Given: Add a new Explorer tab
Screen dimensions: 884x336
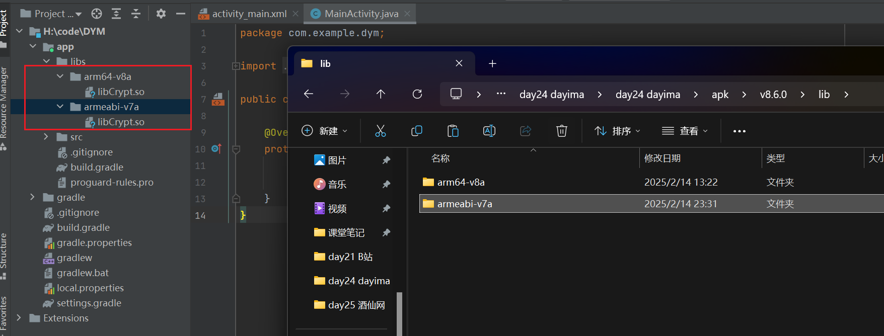Looking at the screenshot, I should (492, 63).
